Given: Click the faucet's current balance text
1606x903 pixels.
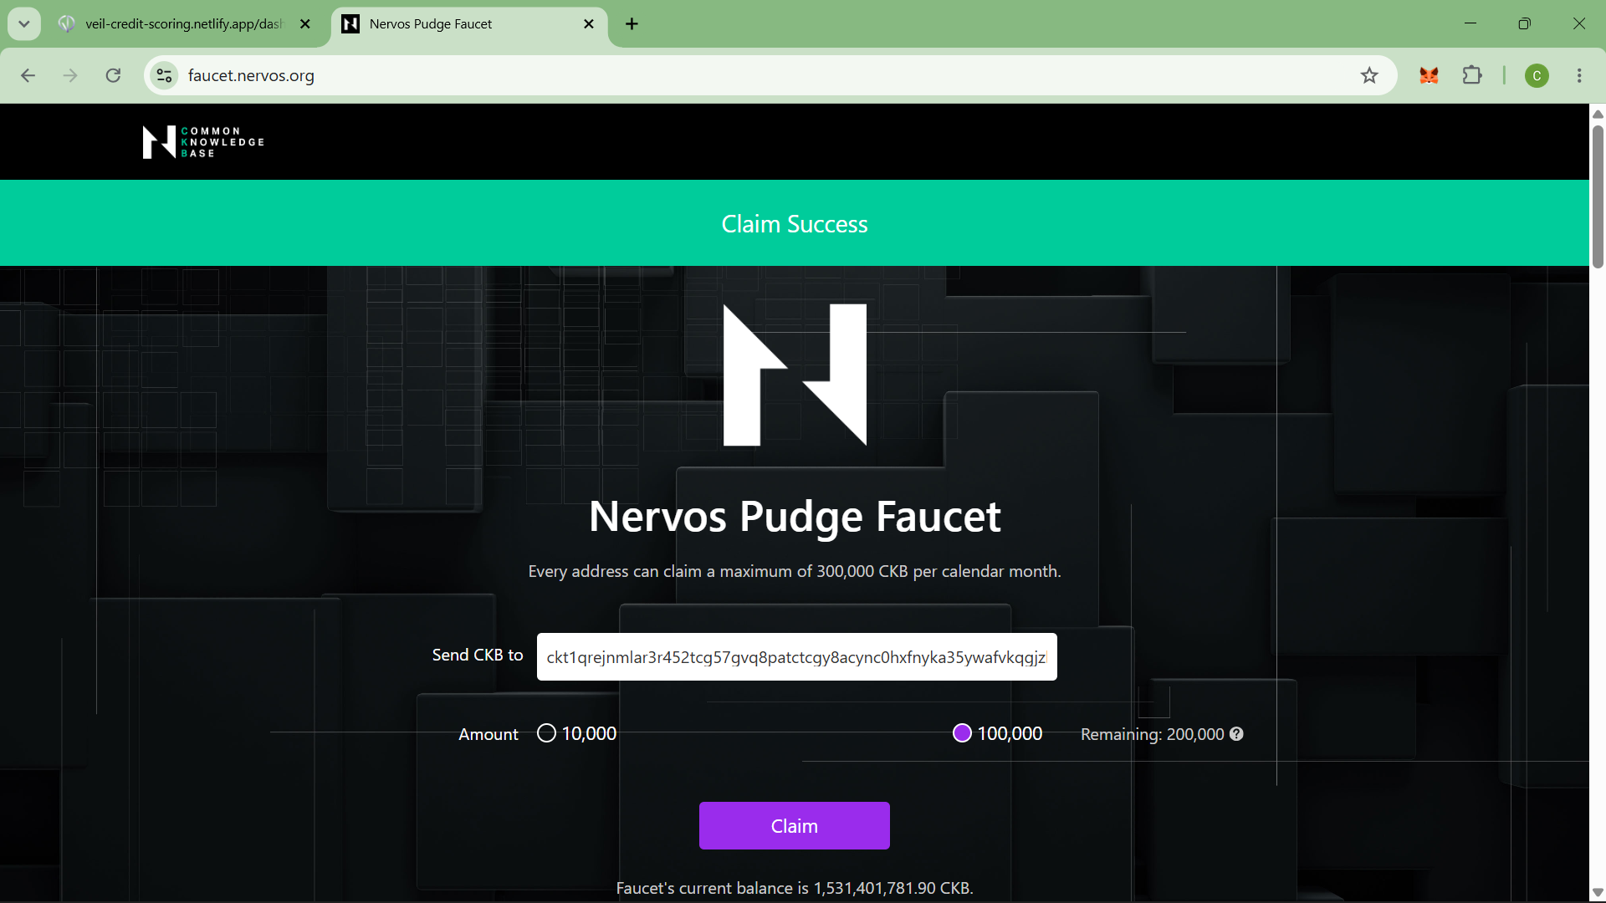Looking at the screenshot, I should coord(794,888).
